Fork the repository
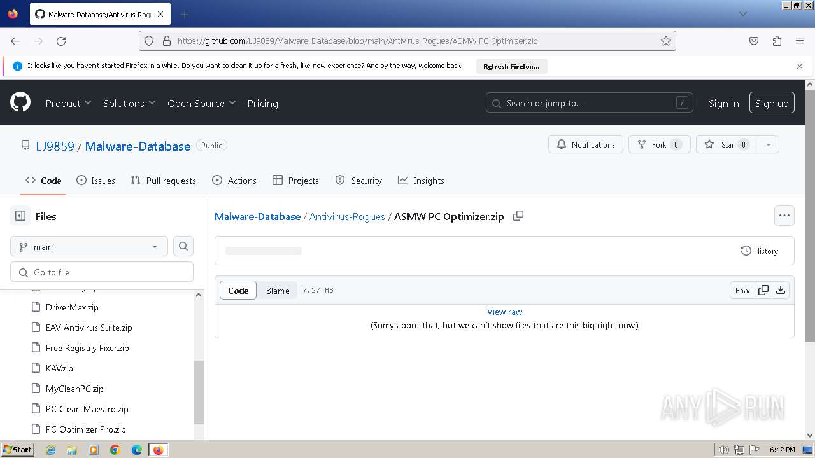 point(659,144)
